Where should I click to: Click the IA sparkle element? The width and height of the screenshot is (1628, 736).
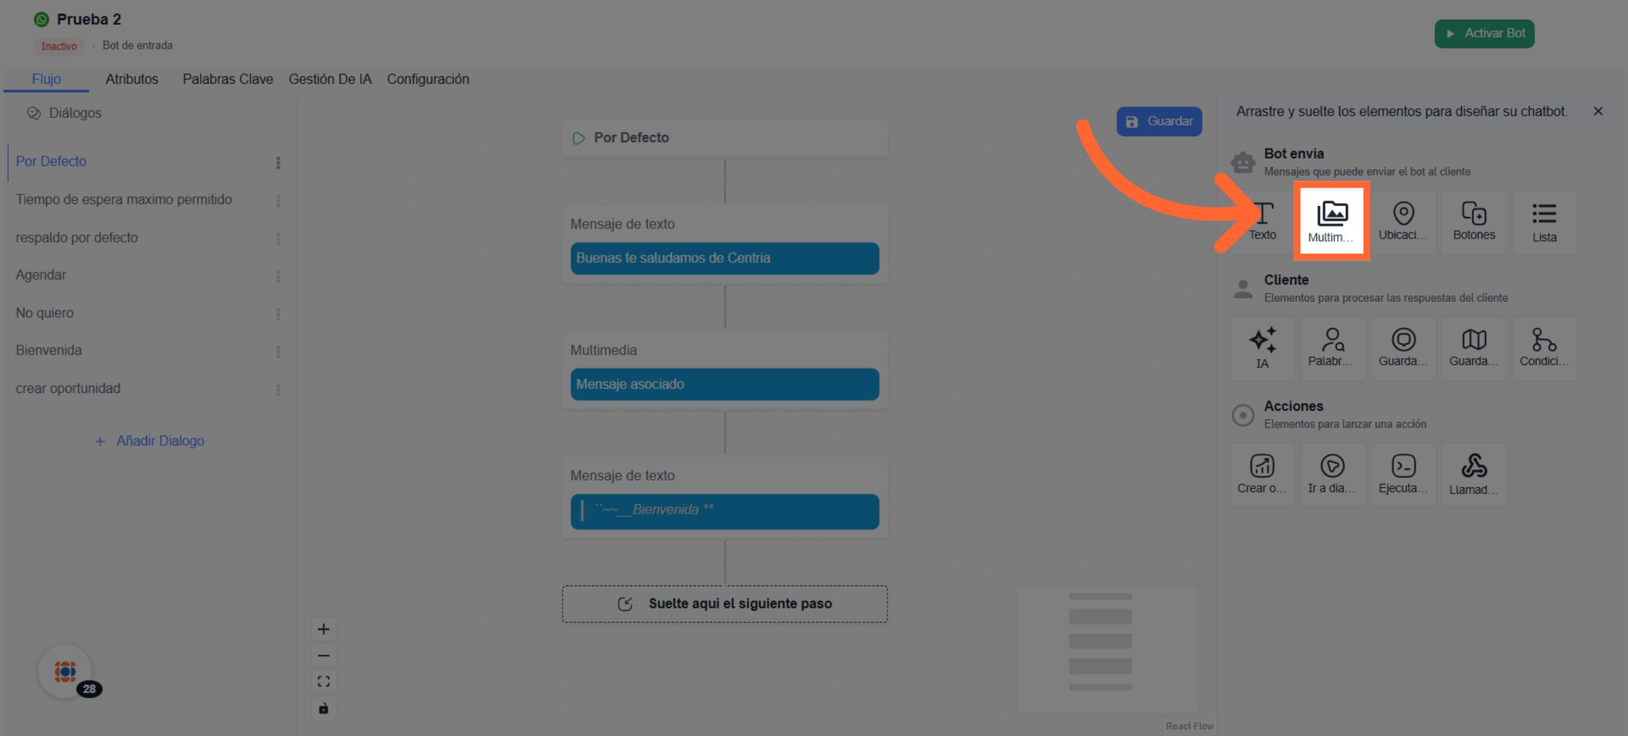point(1262,348)
